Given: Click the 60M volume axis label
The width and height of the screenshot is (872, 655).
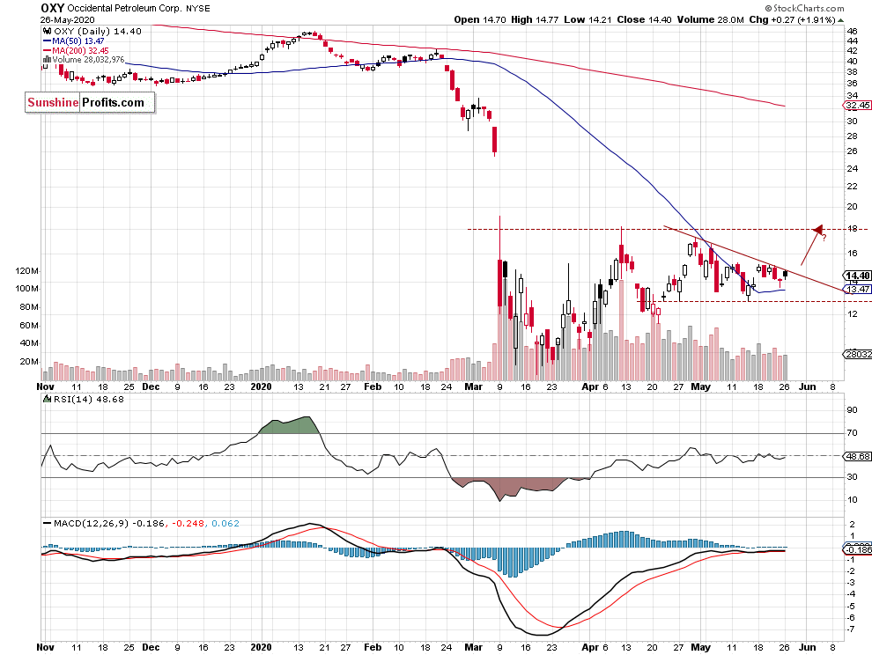Looking at the screenshot, I should 29,325.
